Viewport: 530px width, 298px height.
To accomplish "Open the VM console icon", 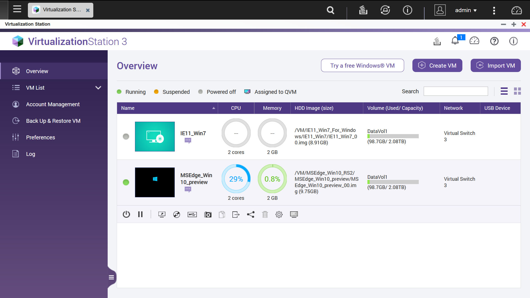I will point(162,214).
